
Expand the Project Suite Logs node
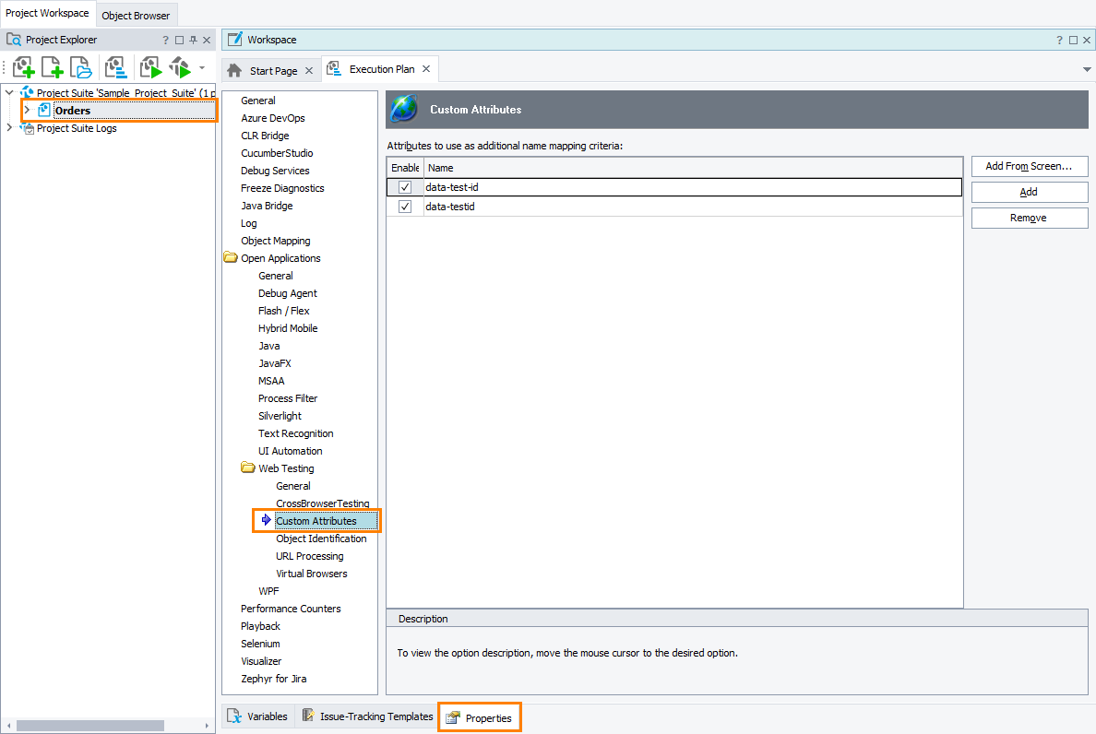click(x=8, y=128)
